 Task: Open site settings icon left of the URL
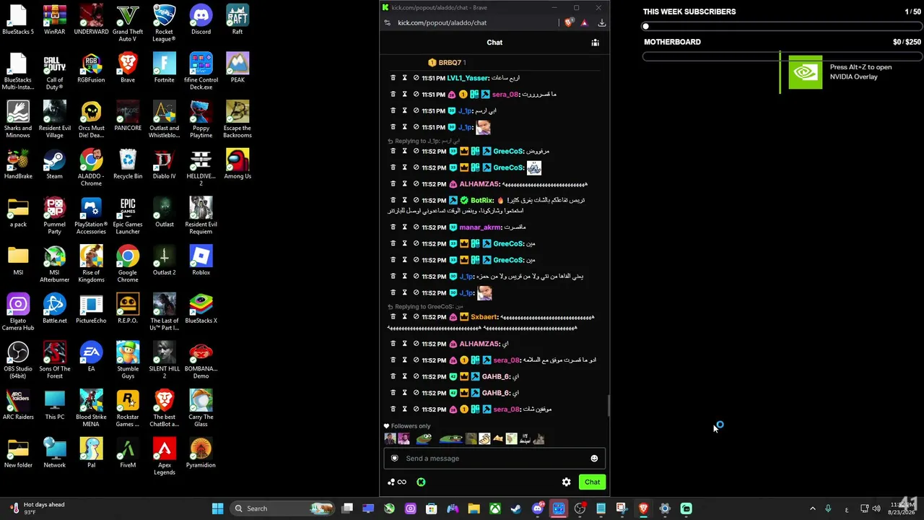click(x=388, y=23)
